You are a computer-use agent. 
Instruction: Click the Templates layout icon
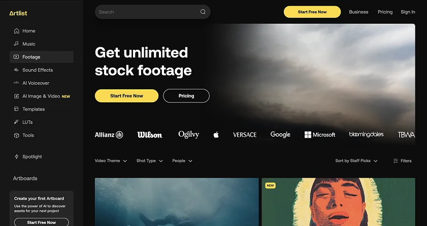click(16, 109)
